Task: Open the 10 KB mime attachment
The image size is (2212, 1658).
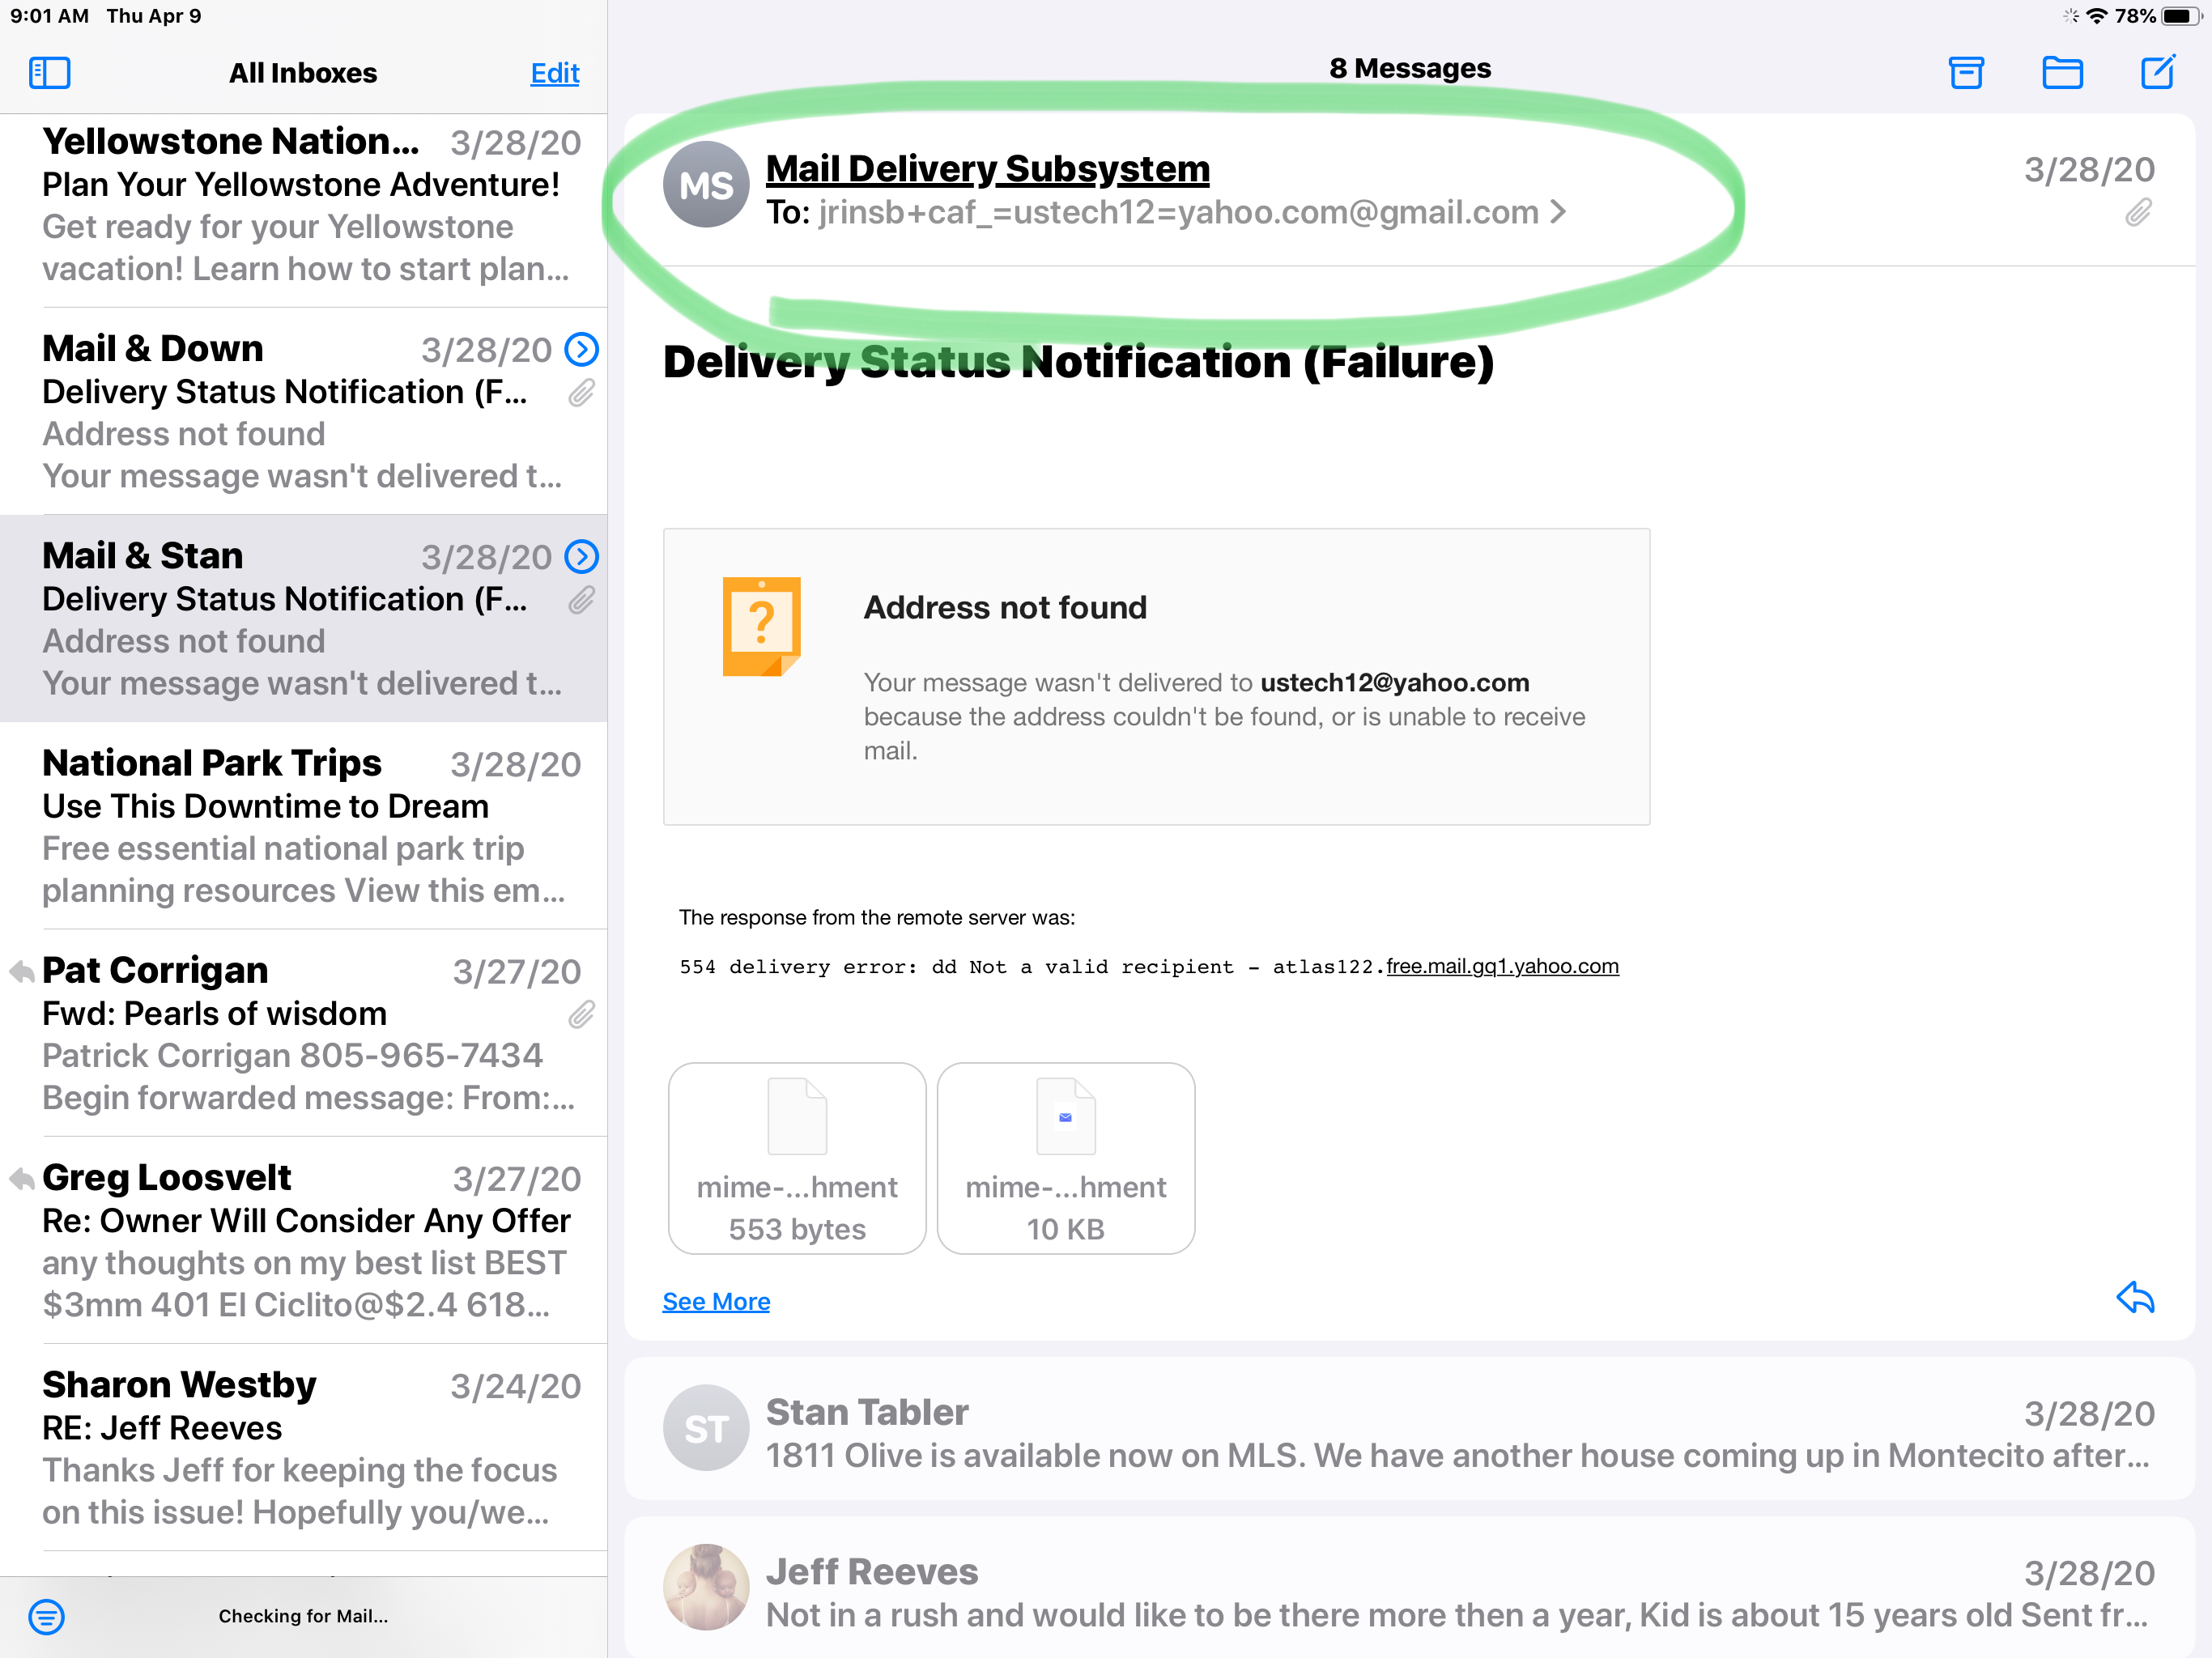Action: (x=1065, y=1158)
